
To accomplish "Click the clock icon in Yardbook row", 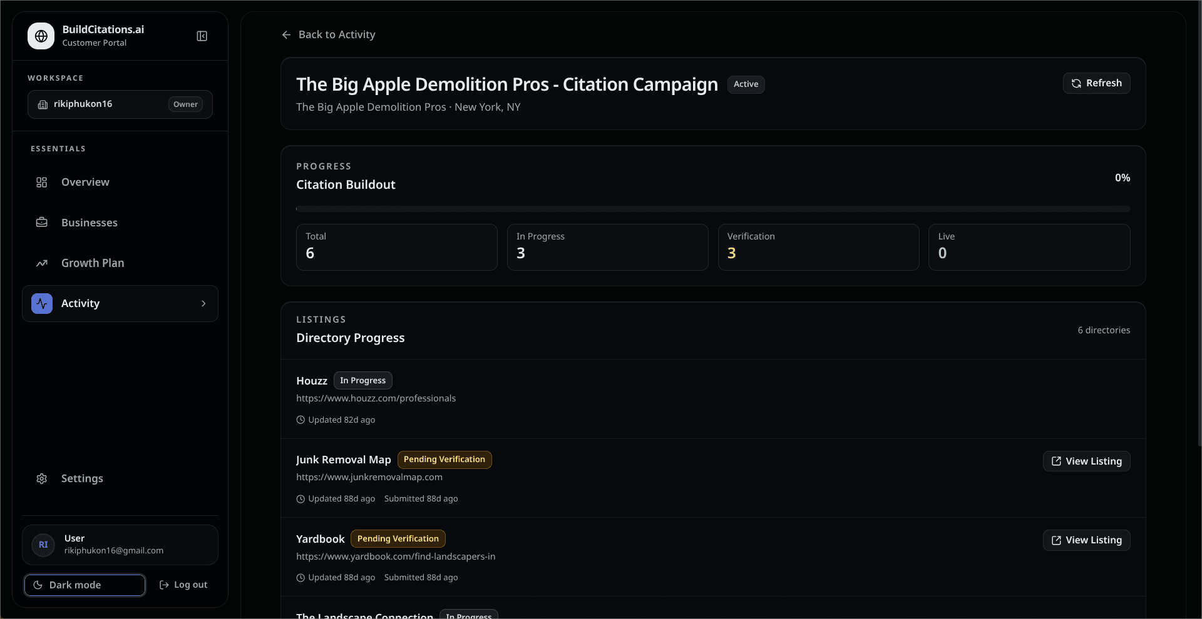I will 300,578.
